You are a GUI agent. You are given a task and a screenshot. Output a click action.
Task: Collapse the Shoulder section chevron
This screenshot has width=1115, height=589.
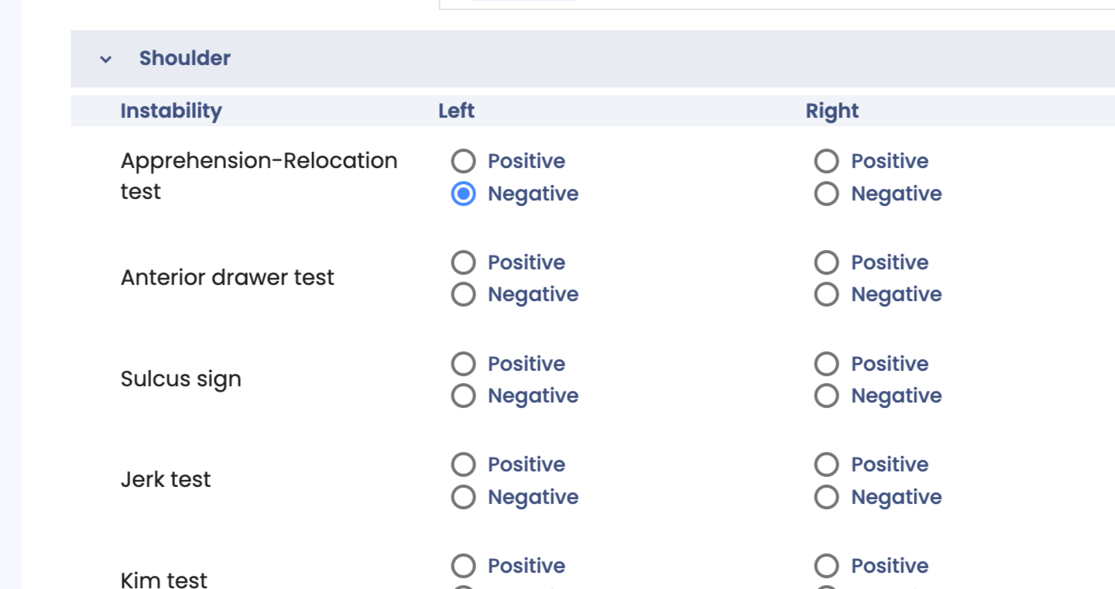pos(106,59)
